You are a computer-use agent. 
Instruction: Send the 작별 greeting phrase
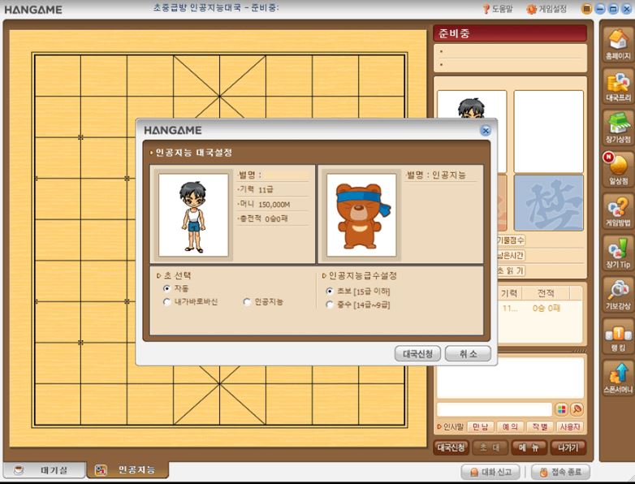click(540, 427)
